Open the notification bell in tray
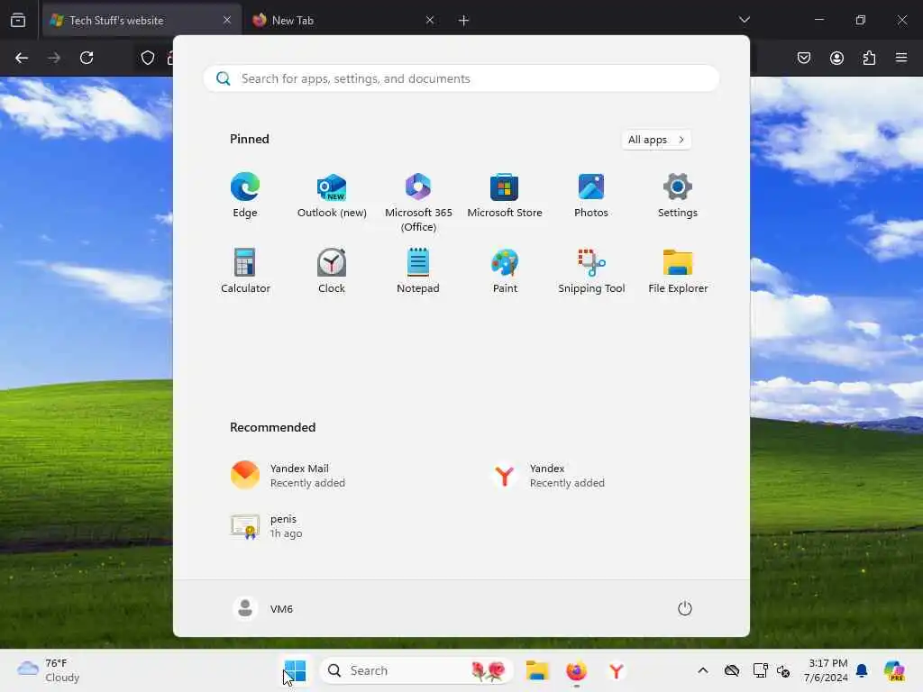The image size is (923, 692). (862, 670)
